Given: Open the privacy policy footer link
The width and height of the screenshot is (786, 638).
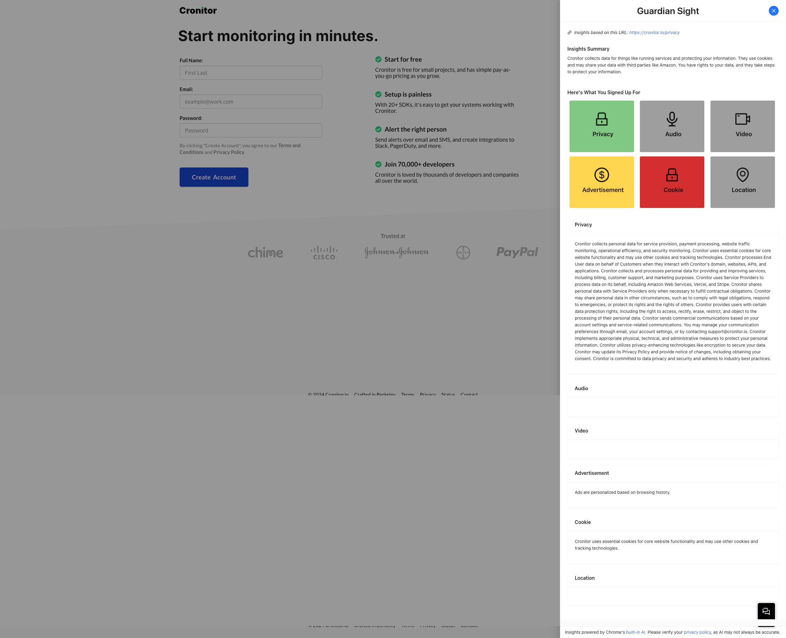Looking at the screenshot, I should click(x=697, y=632).
